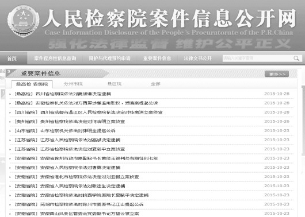
Task: Click the magnifier search icon
Action: pyautogui.click(x=296, y=58)
